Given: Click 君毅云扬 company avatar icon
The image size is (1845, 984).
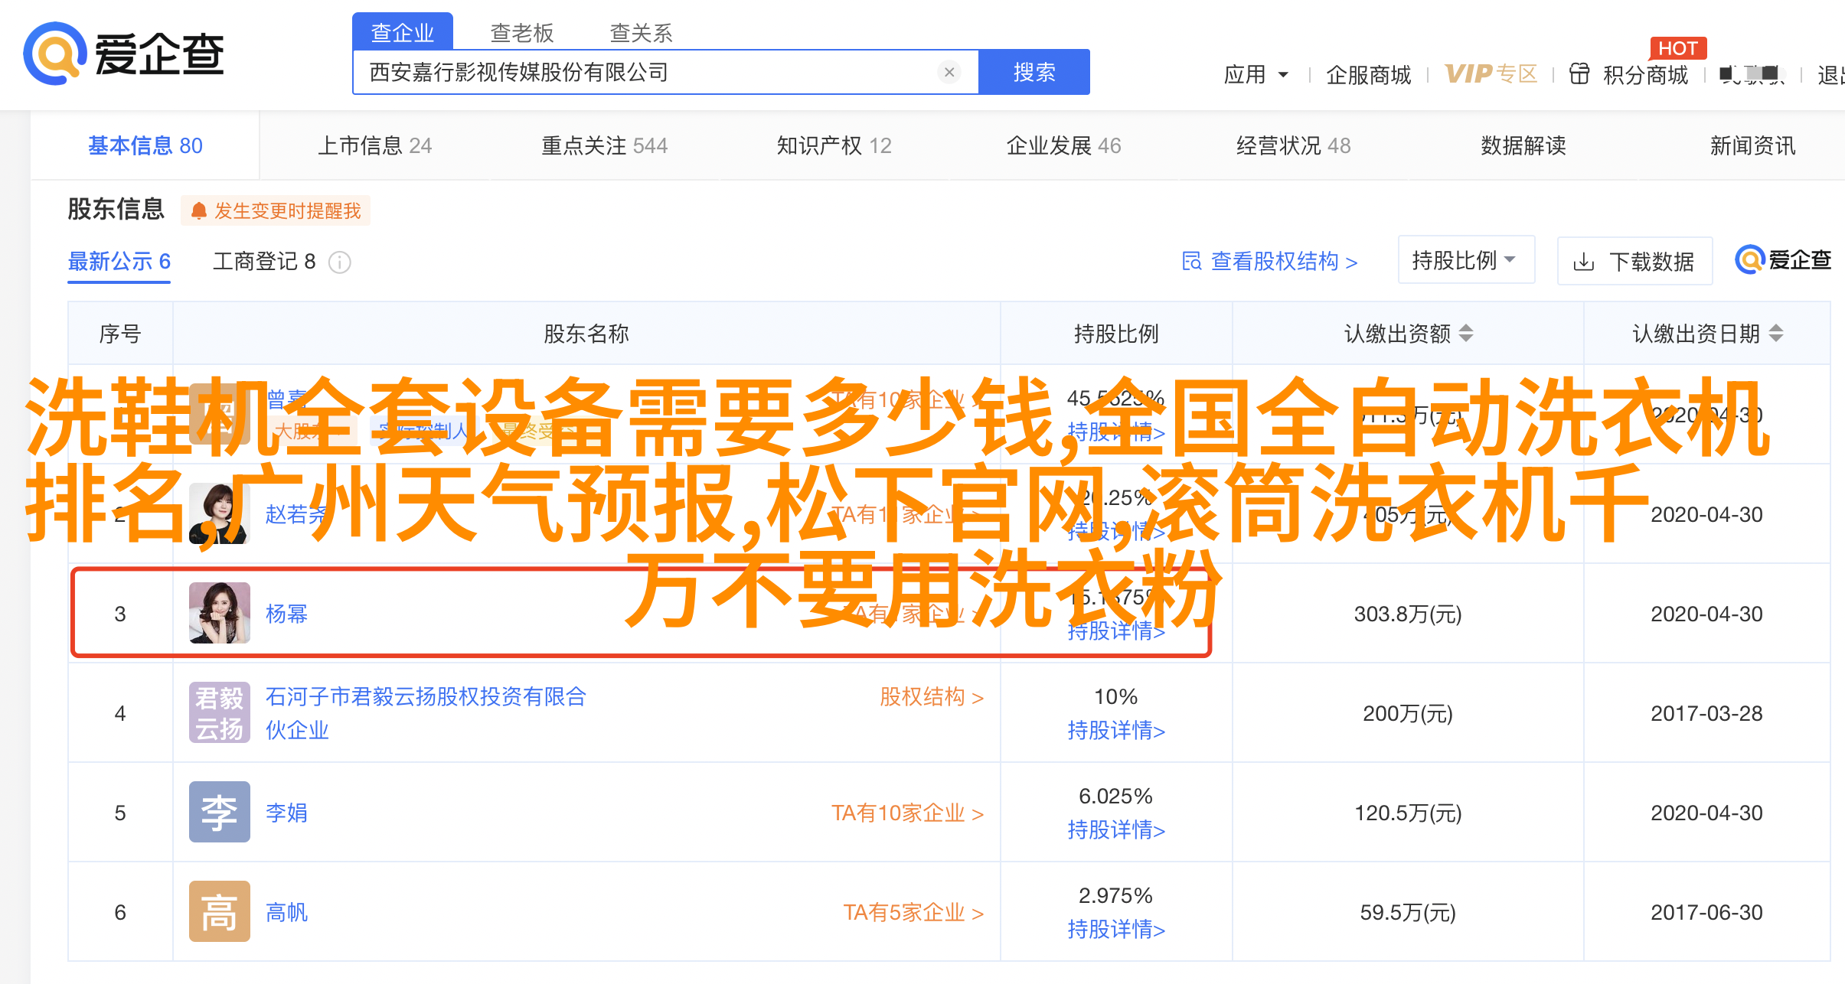Looking at the screenshot, I should pyautogui.click(x=220, y=712).
